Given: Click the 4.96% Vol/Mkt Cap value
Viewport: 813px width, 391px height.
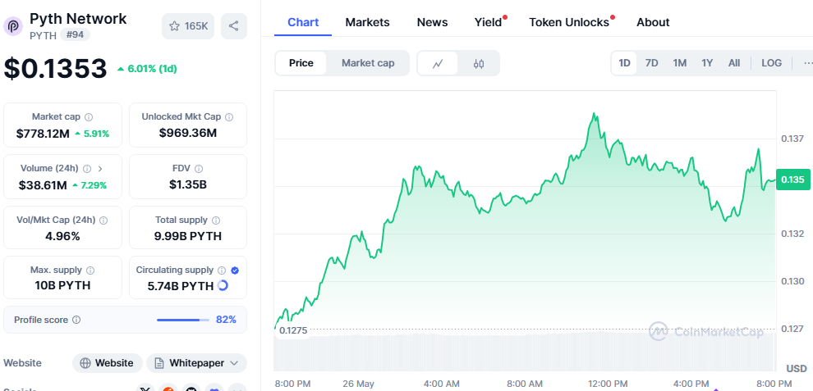Looking at the screenshot, I should 62,237.
